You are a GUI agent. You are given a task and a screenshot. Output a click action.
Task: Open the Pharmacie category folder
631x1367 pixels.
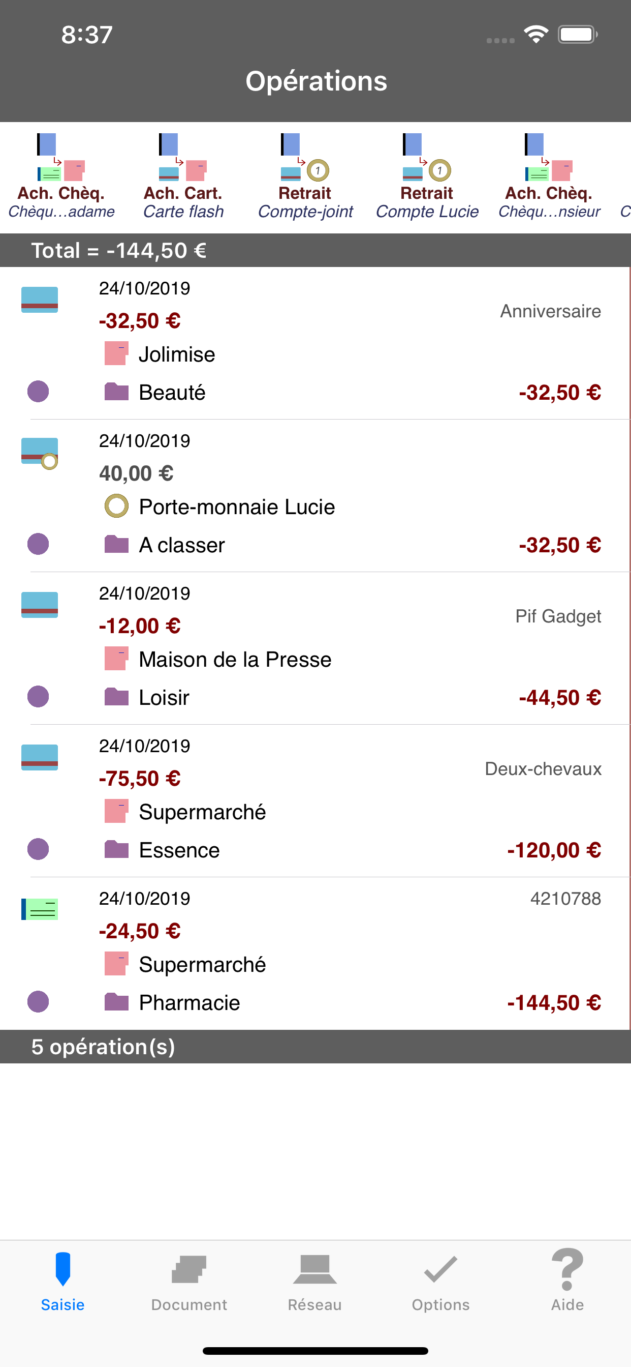click(x=117, y=1002)
